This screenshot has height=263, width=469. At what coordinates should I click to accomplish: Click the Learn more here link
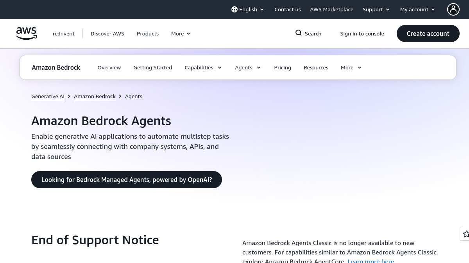371,261
